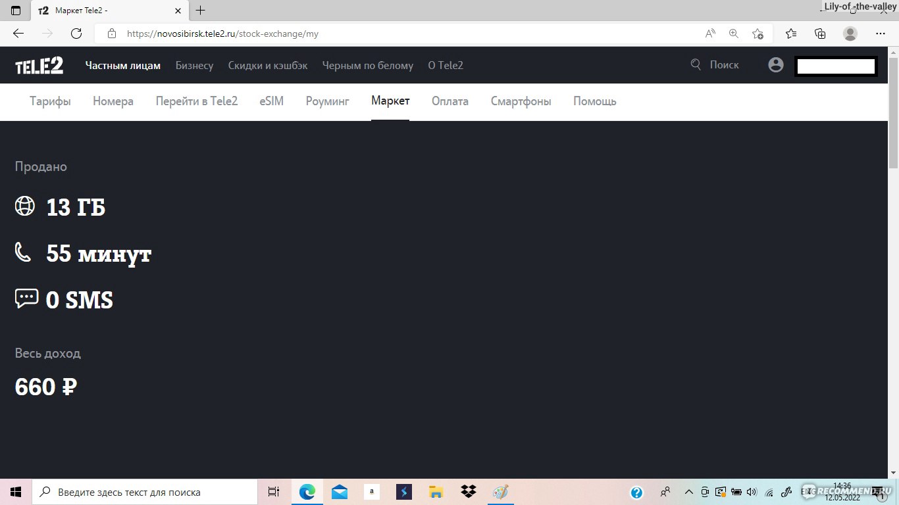Open the Read aloud icon in address bar
This screenshot has height=505, width=899.
point(710,34)
